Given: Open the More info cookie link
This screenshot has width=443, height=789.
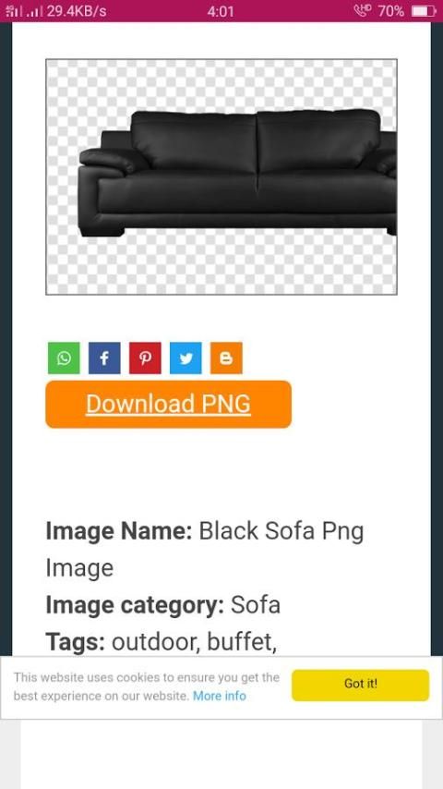Looking at the screenshot, I should tap(220, 696).
